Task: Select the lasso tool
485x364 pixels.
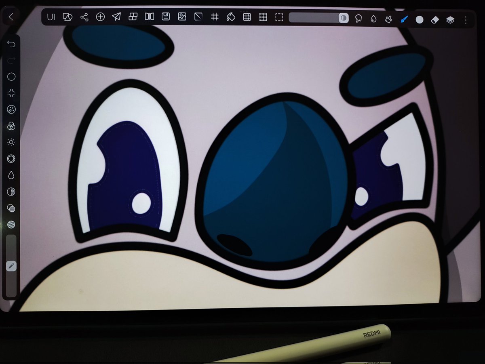Action: pyautogui.click(x=358, y=19)
